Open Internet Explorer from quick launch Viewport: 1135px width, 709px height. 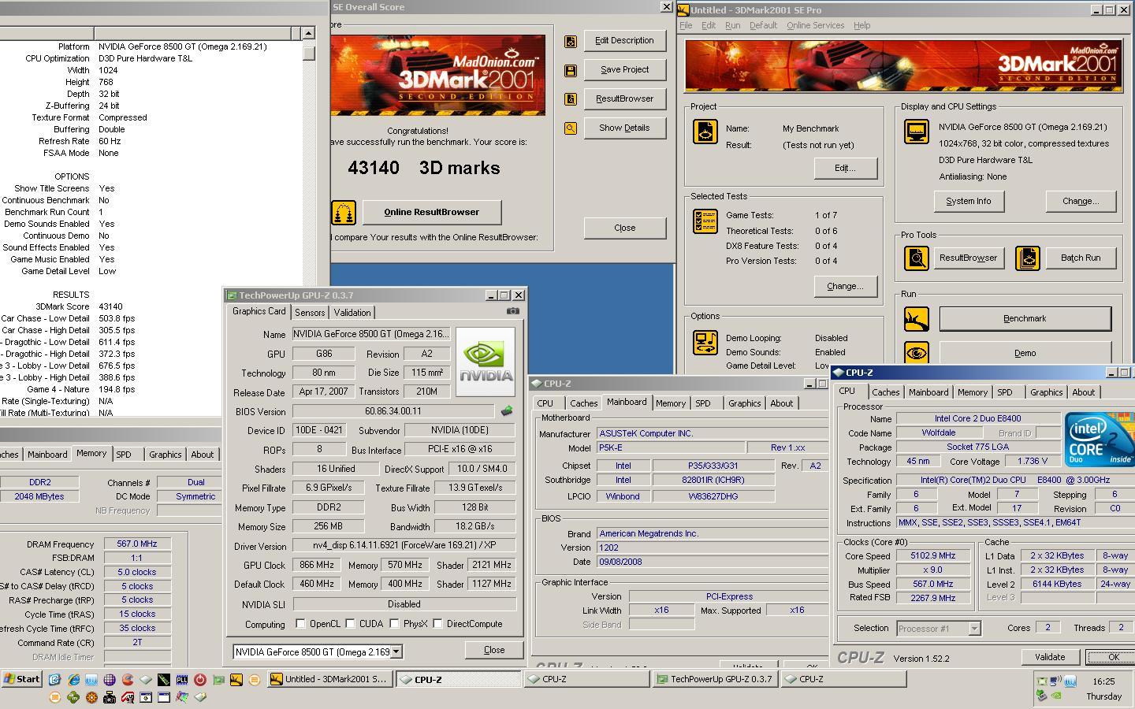tap(73, 679)
